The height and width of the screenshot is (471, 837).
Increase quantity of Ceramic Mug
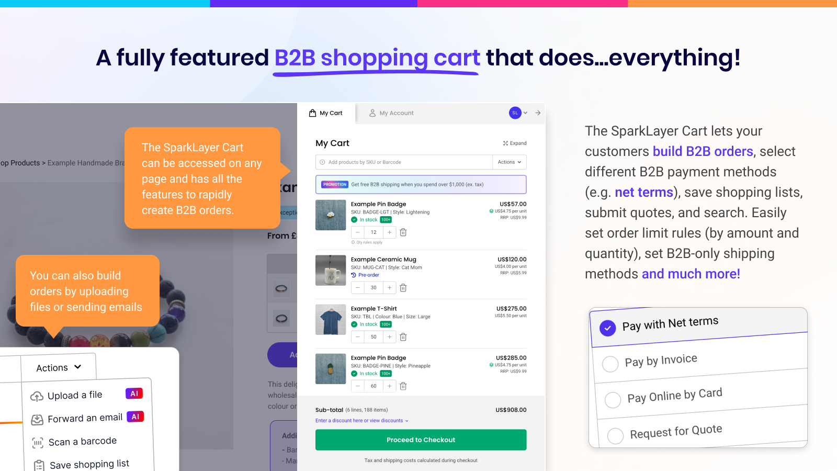click(x=389, y=287)
